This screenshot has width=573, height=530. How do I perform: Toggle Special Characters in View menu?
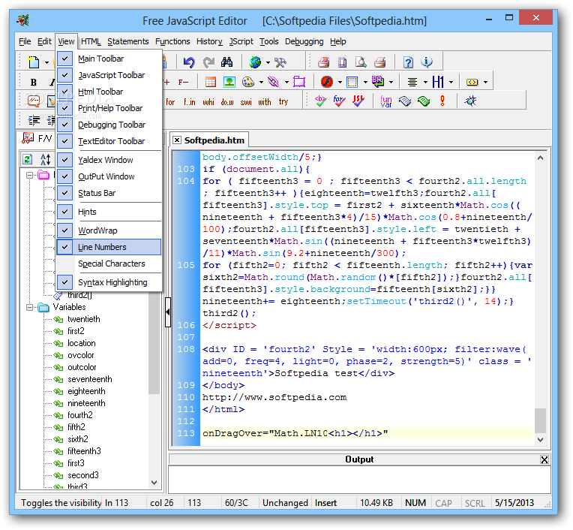[x=109, y=263]
